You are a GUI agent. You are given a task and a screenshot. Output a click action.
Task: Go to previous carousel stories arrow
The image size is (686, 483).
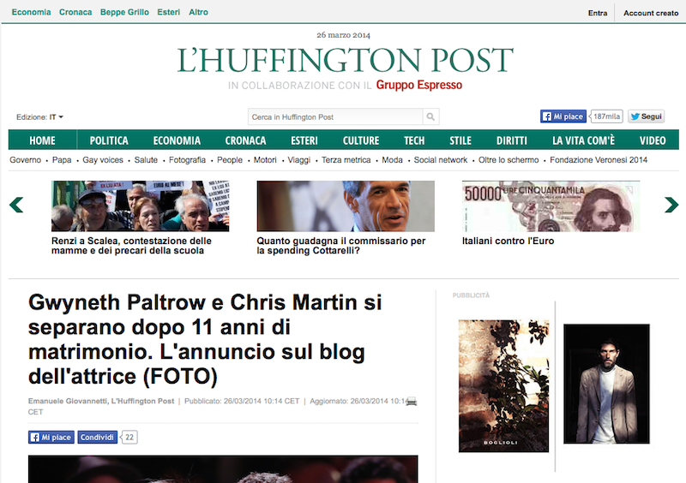coord(16,205)
